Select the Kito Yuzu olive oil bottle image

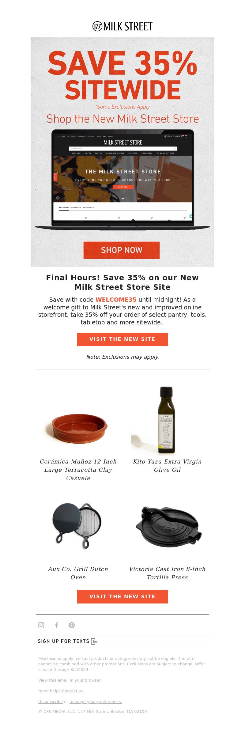click(x=167, y=420)
